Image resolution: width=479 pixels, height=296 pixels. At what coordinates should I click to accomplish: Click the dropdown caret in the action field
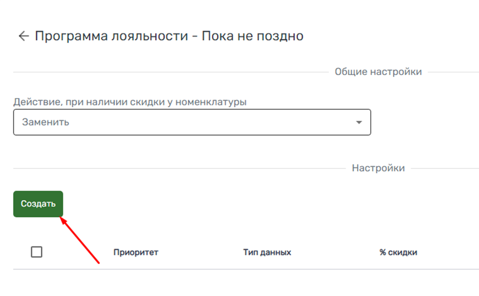(359, 122)
